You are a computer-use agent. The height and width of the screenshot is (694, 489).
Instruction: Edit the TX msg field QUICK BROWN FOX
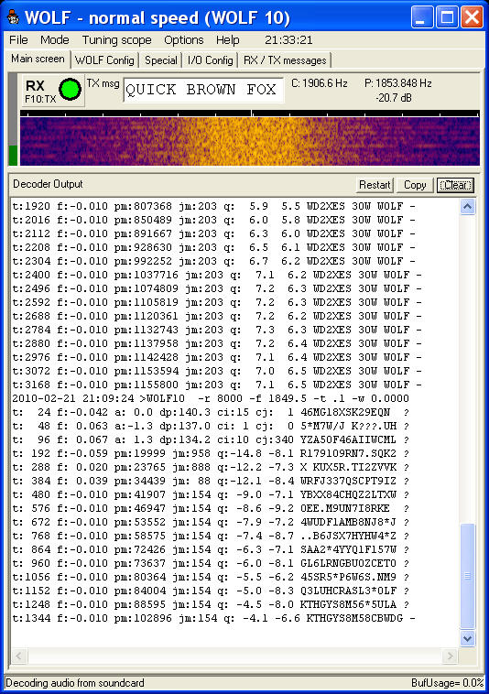[x=203, y=90]
